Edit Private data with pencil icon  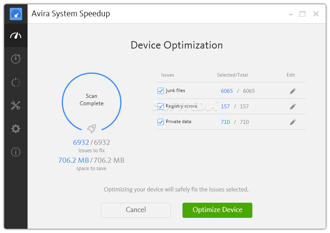tap(293, 122)
